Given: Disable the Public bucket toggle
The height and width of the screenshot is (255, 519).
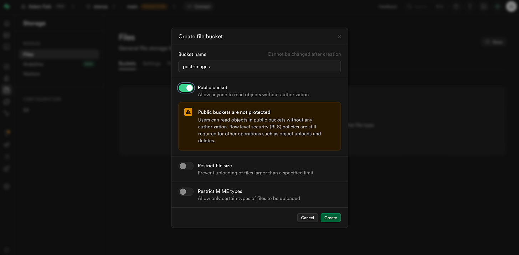Looking at the screenshot, I should tap(186, 88).
